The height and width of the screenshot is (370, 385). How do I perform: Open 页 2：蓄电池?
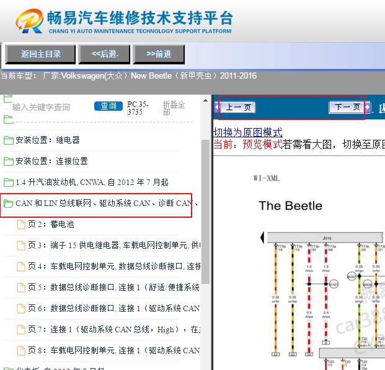[51, 224]
